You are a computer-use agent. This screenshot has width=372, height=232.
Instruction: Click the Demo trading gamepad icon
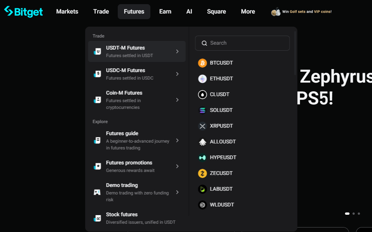point(97,192)
